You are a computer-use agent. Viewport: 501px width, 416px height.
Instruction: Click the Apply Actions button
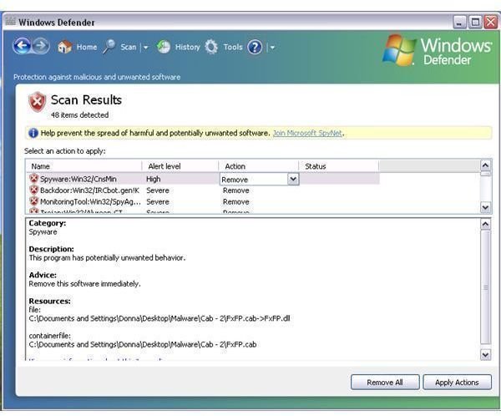[x=457, y=382]
